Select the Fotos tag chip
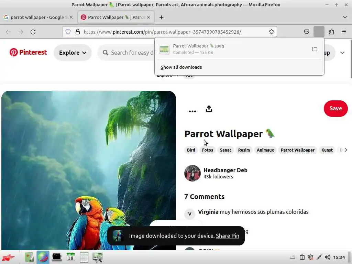Screen dimensions: 352x264 [x=207, y=150]
